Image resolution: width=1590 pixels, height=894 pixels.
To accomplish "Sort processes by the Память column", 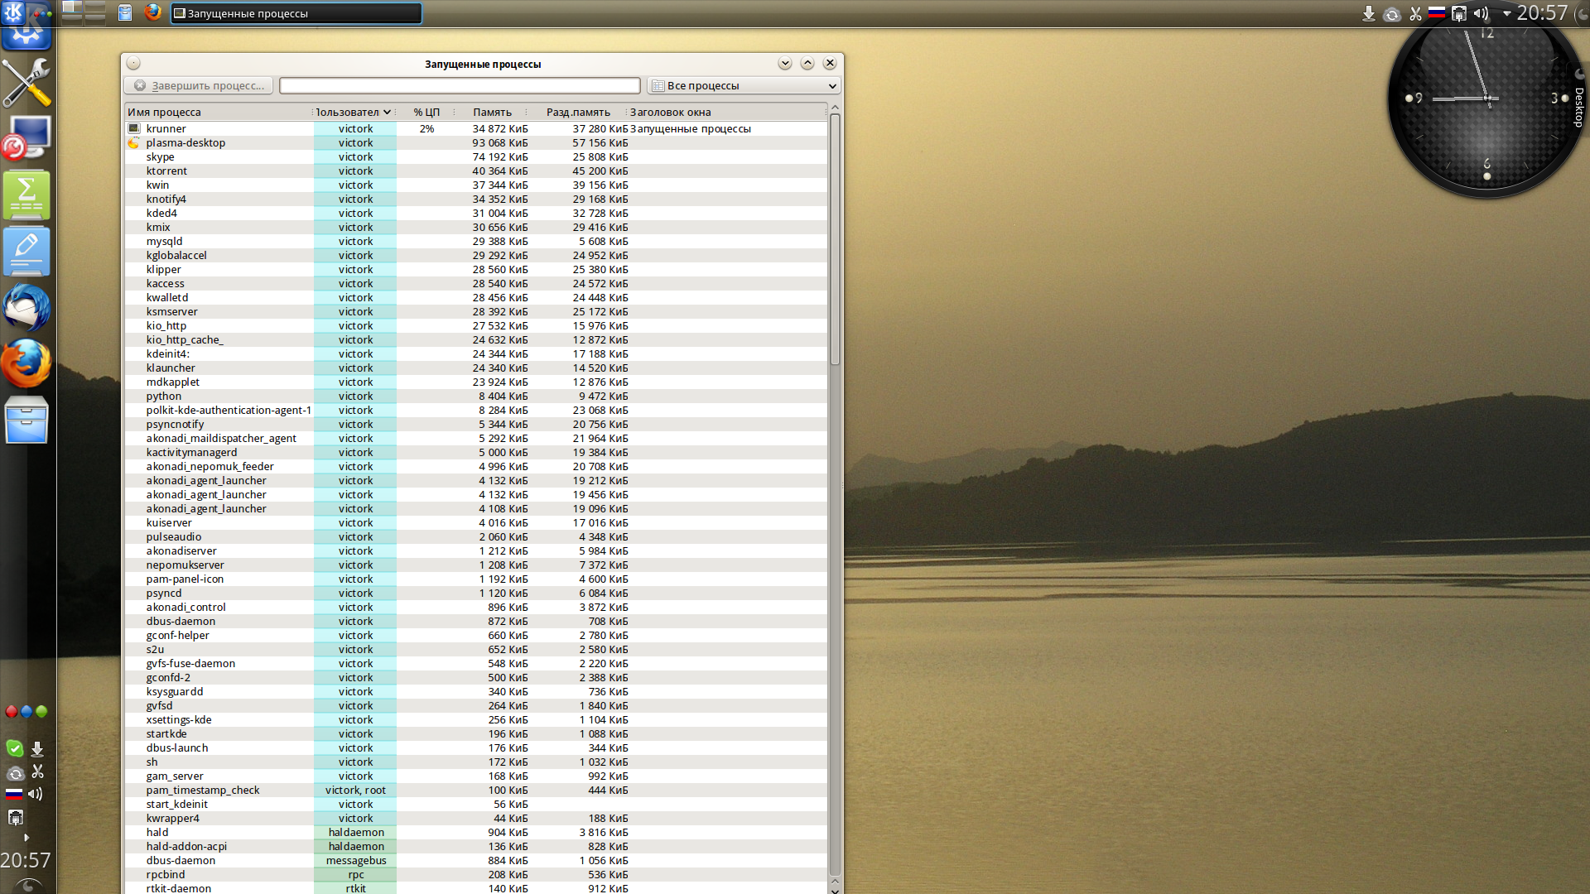I will coord(492,113).
